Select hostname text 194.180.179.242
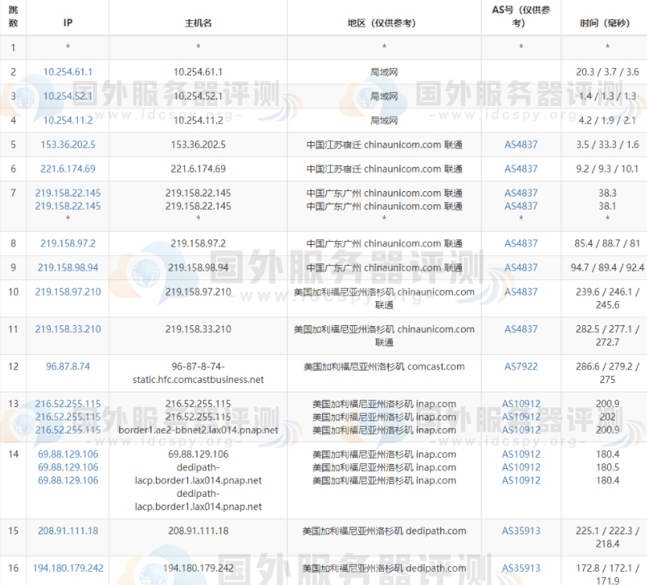This screenshot has height=585, width=647. point(198,568)
